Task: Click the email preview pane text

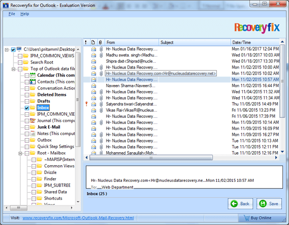Action: click(184, 177)
